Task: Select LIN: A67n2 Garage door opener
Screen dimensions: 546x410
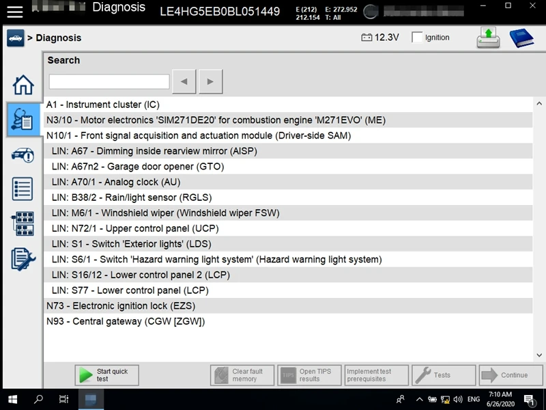Action: 288,166
